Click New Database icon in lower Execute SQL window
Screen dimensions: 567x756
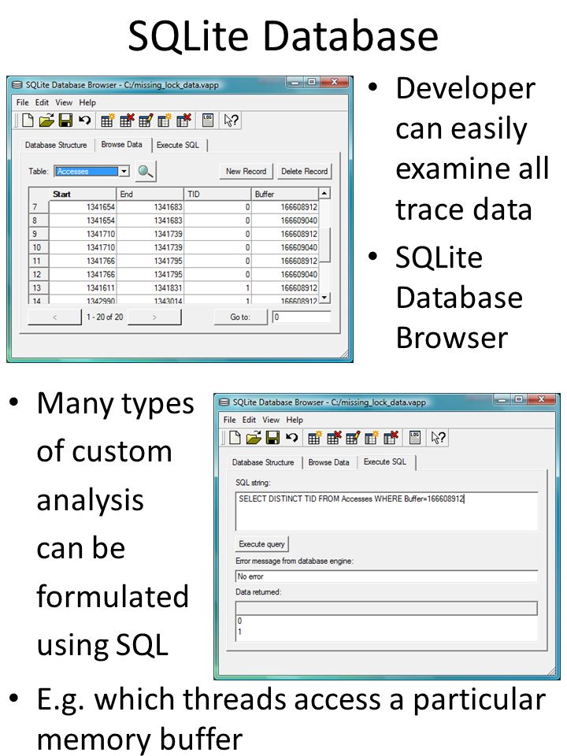(235, 438)
